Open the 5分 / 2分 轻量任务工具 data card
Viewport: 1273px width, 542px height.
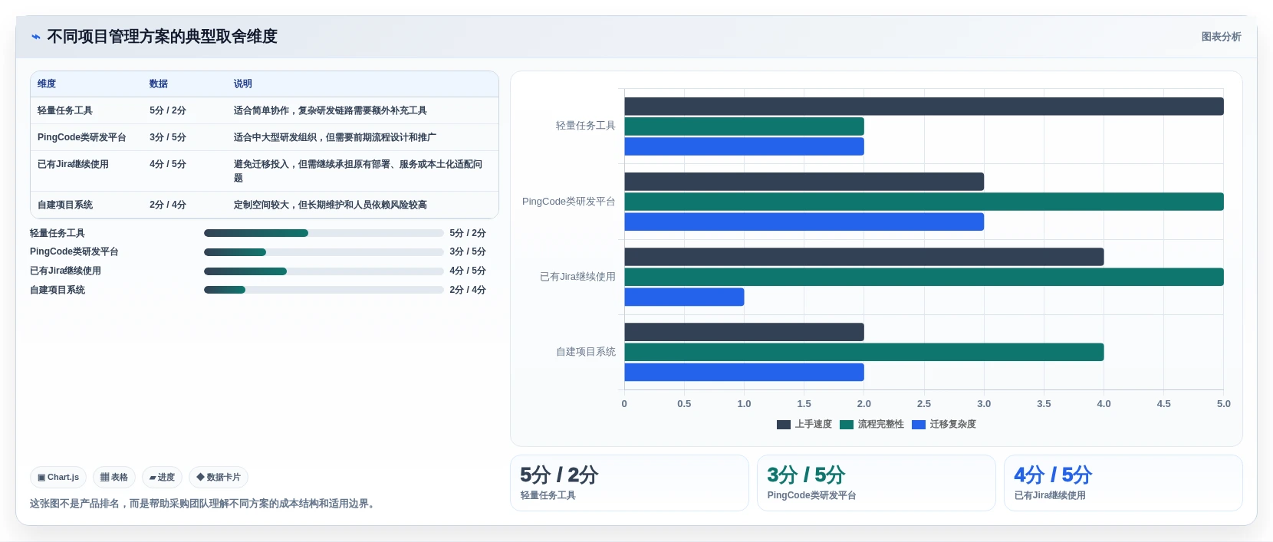[x=630, y=483]
